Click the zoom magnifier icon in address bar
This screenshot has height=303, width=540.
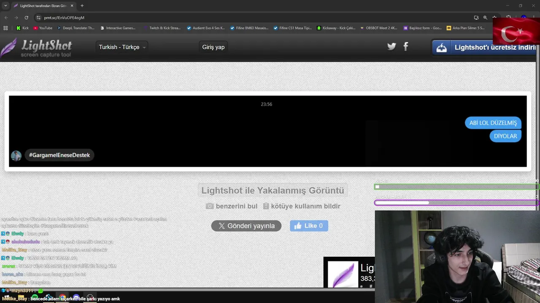click(485, 18)
